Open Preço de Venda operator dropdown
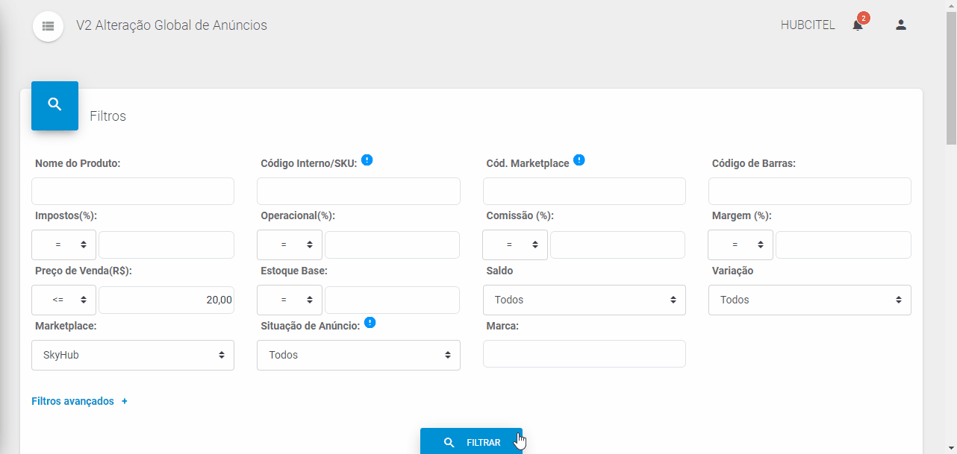957x454 pixels. 63,300
